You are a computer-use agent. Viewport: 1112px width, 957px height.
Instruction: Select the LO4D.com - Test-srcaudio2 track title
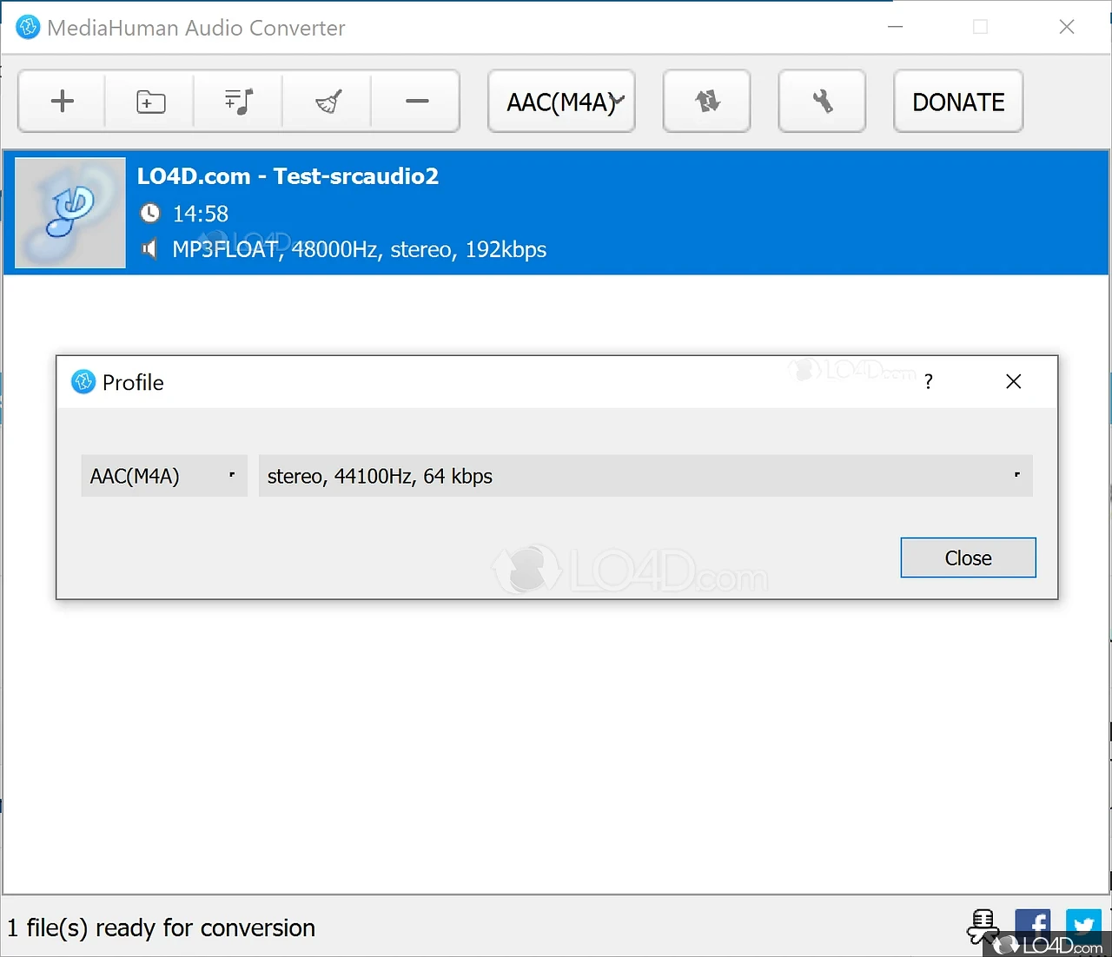[288, 176]
